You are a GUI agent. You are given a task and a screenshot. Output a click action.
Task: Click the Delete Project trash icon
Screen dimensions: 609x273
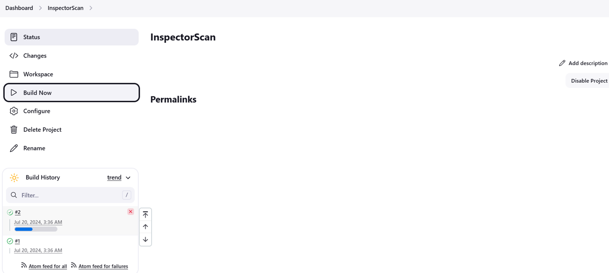point(14,129)
